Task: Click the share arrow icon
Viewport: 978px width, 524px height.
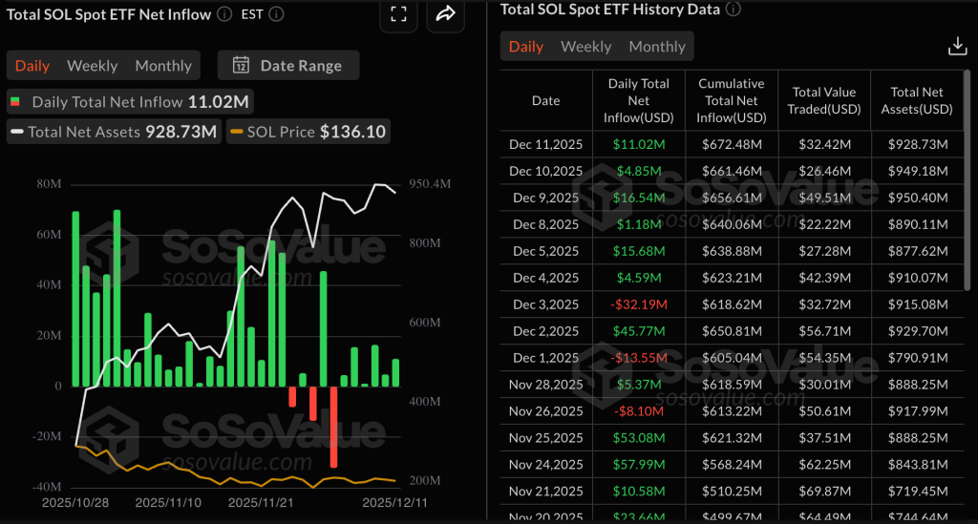Action: (446, 13)
